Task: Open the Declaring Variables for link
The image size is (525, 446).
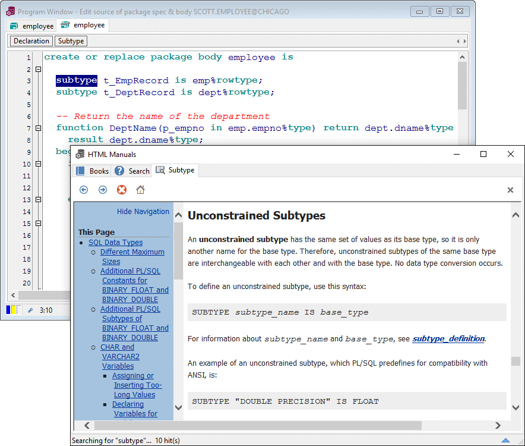Action: [x=135, y=409]
